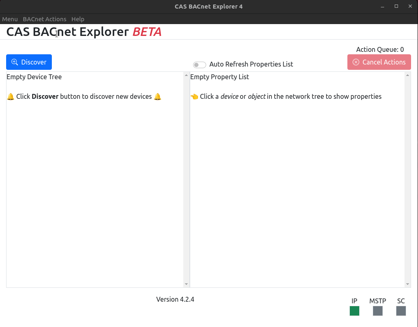Click the BETA label in heading
Image resolution: width=418 pixels, height=327 pixels.
147,32
